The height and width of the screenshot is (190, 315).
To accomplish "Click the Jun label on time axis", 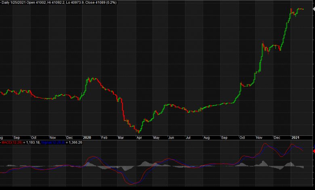I will [x=171, y=138].
